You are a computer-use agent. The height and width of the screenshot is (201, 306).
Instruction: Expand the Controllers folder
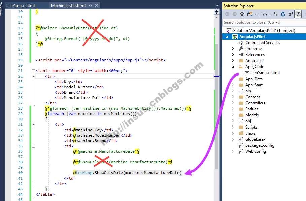point(233,103)
